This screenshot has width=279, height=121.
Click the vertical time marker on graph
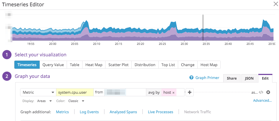[203, 28]
